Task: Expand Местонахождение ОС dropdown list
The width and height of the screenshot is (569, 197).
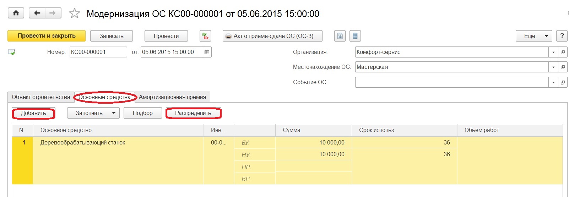Action: click(553, 67)
